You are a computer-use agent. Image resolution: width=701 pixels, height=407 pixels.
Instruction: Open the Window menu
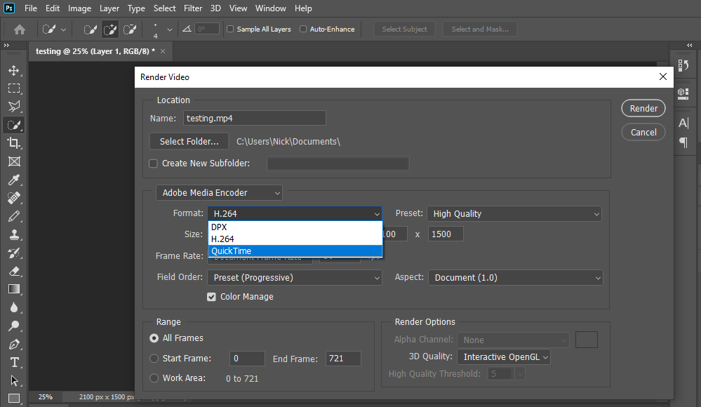point(270,8)
